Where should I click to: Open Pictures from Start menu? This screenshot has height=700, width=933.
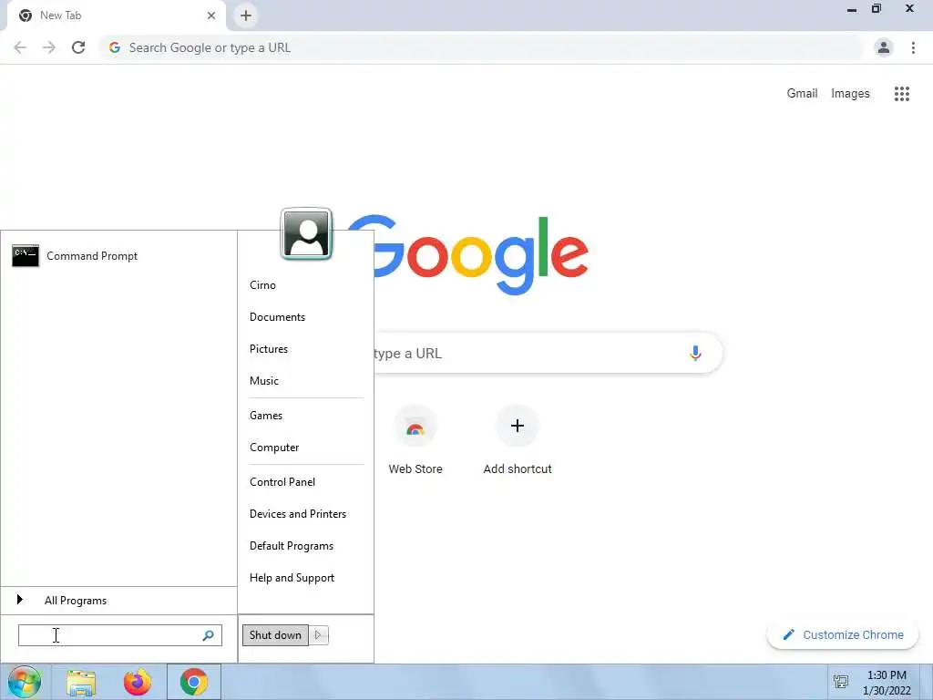pos(269,349)
